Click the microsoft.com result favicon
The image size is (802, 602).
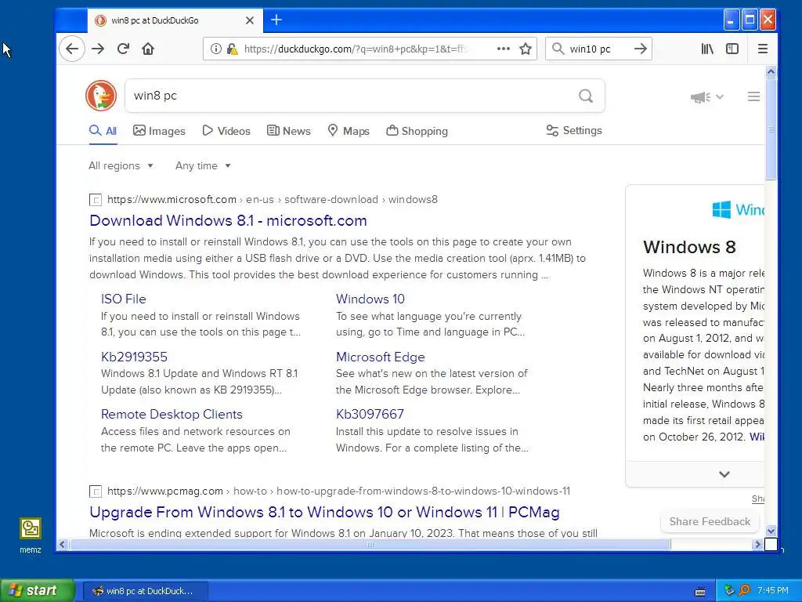tap(95, 200)
